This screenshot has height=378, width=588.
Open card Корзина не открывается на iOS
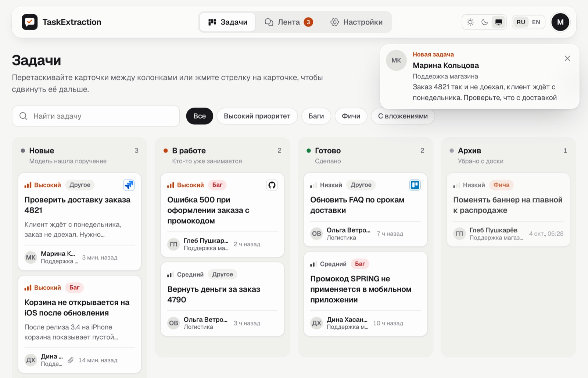(x=79, y=324)
